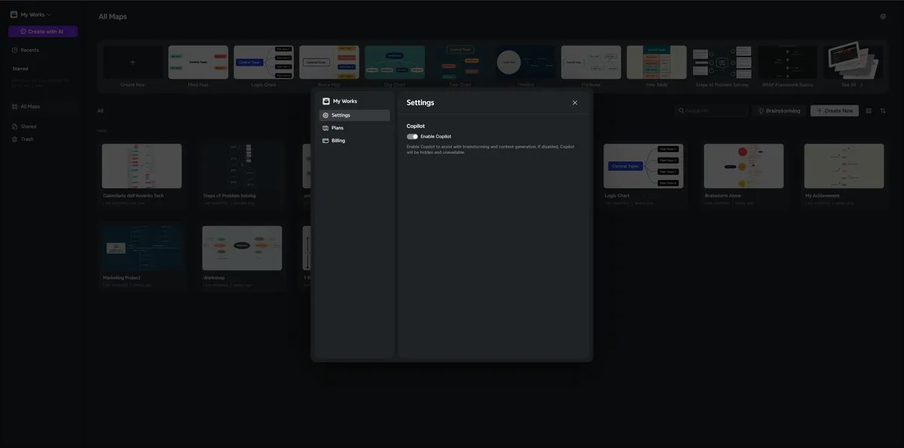Open Plans in the settings dialog sidebar
Image resolution: width=904 pixels, height=448 pixels.
pyautogui.click(x=354, y=128)
